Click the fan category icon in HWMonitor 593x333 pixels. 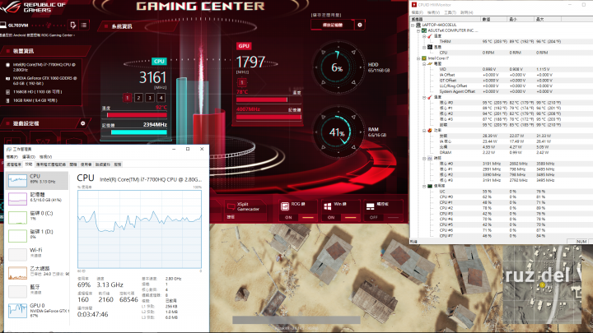tap(430, 47)
